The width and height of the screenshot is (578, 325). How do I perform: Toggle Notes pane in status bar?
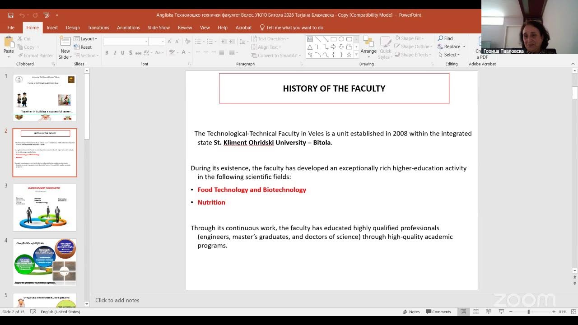pos(411,312)
